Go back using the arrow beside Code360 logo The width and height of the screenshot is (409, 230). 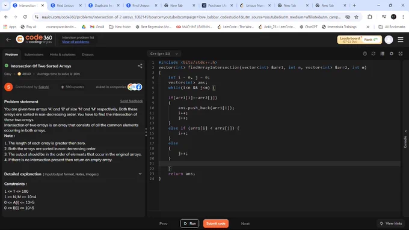[x=8, y=40]
